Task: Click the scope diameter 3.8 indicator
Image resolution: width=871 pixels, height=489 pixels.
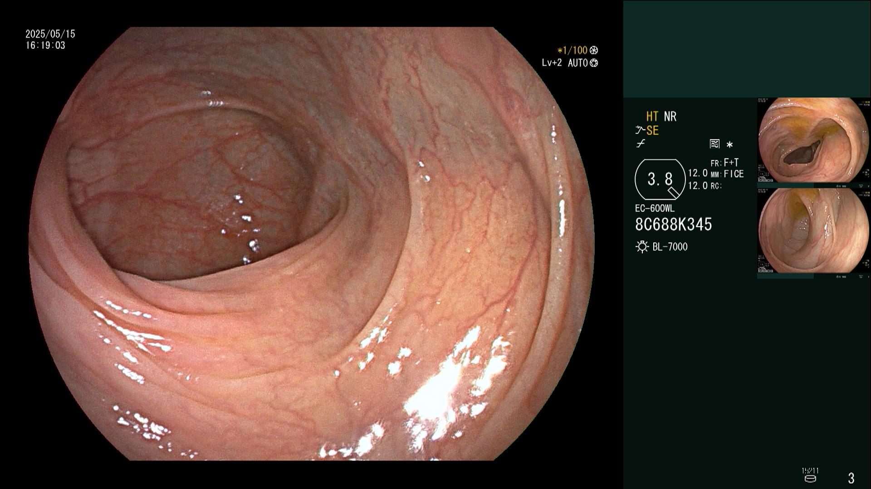Action: pos(660,179)
